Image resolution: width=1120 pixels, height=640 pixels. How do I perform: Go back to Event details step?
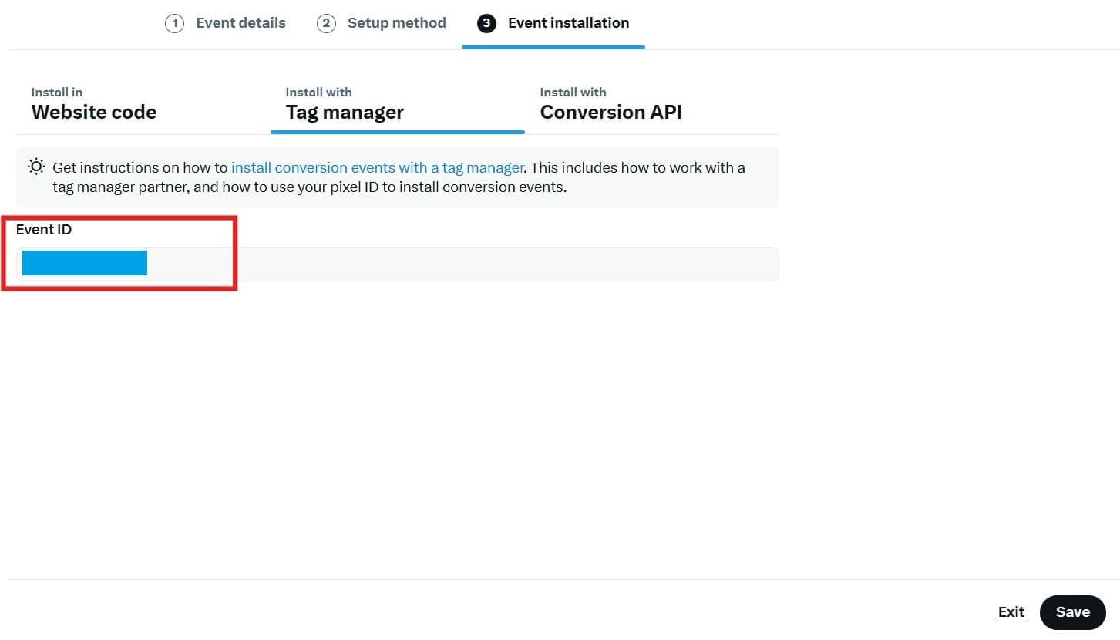tap(240, 23)
